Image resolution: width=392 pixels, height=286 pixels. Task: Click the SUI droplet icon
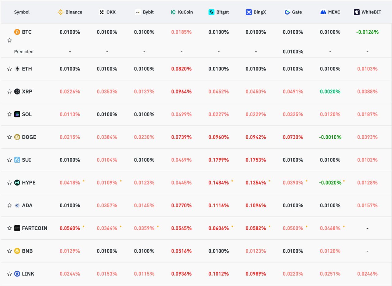pos(17,160)
